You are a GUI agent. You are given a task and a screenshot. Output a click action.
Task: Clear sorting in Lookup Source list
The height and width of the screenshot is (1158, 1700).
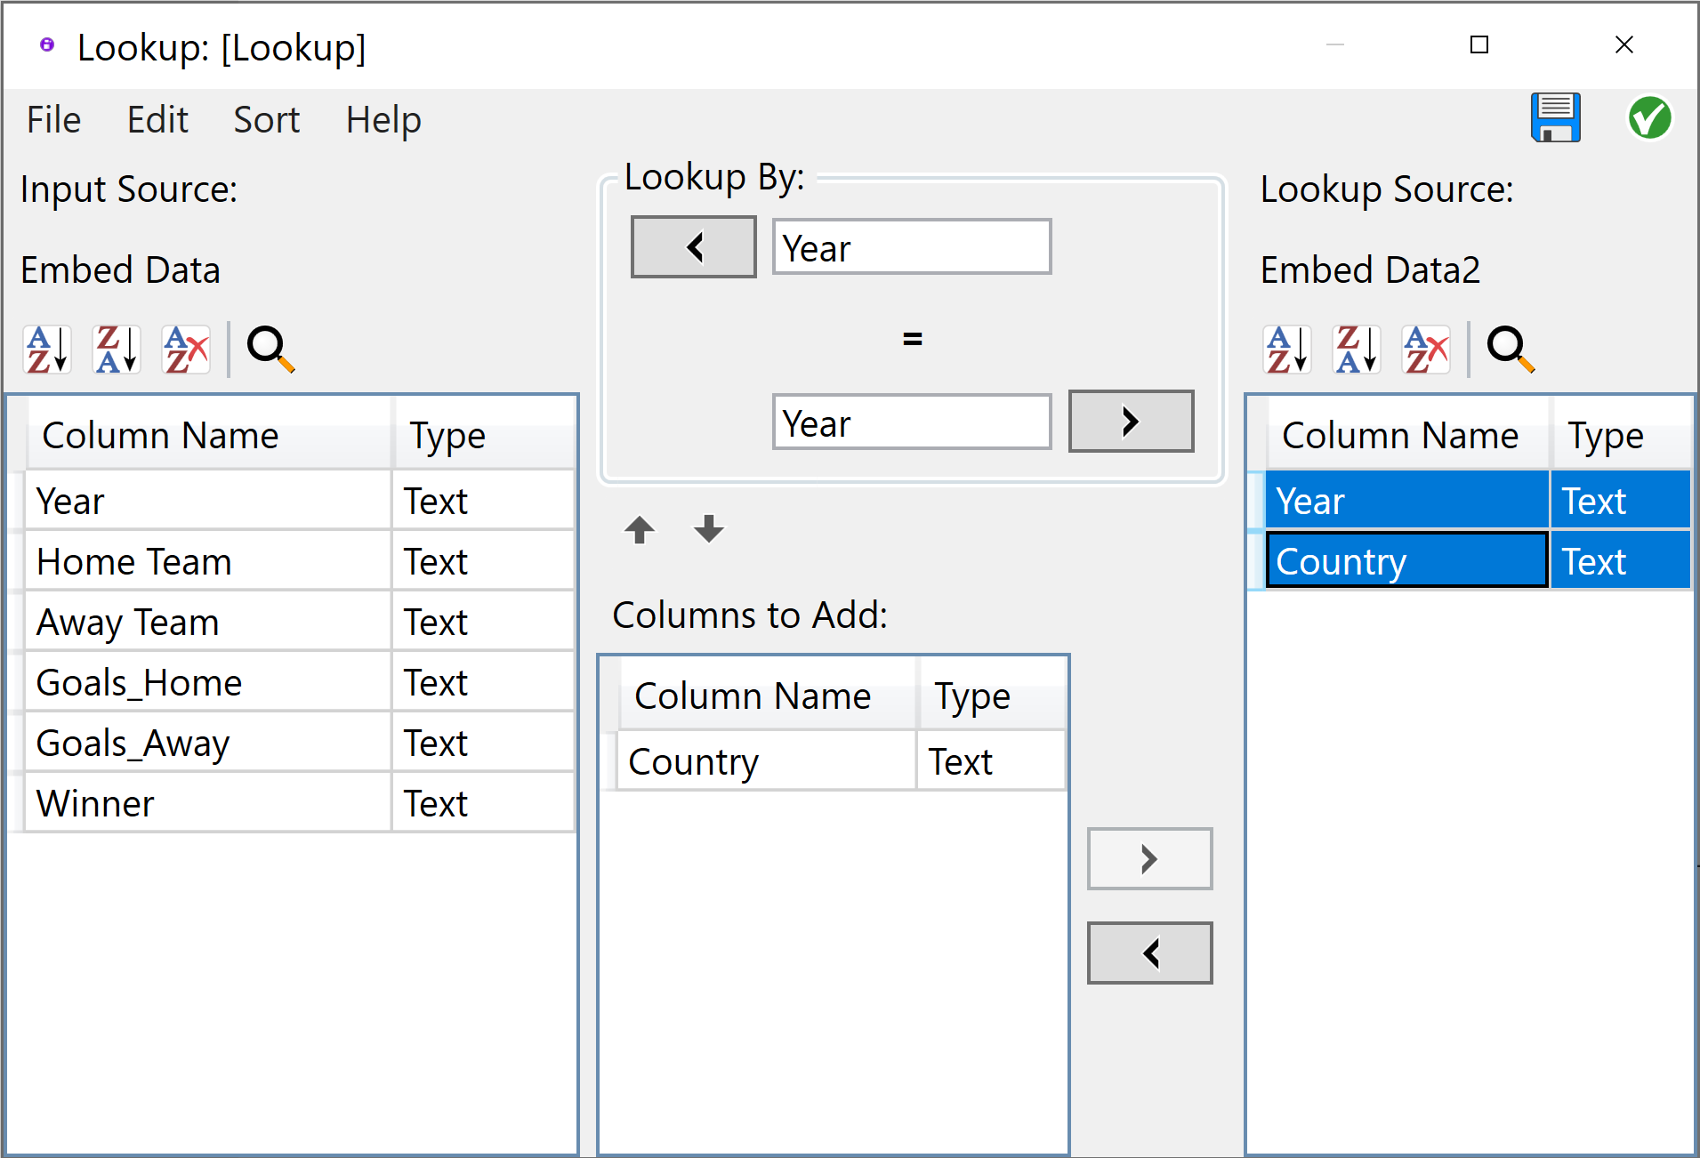(x=1426, y=349)
